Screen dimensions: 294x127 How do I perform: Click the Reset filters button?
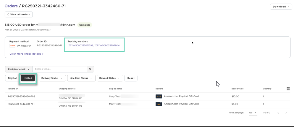pos(131,78)
